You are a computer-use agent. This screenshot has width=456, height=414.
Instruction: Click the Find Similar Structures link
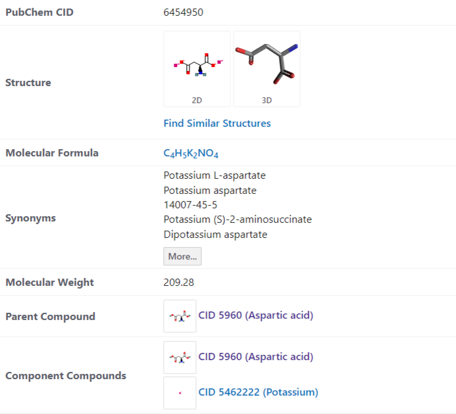[x=216, y=124]
